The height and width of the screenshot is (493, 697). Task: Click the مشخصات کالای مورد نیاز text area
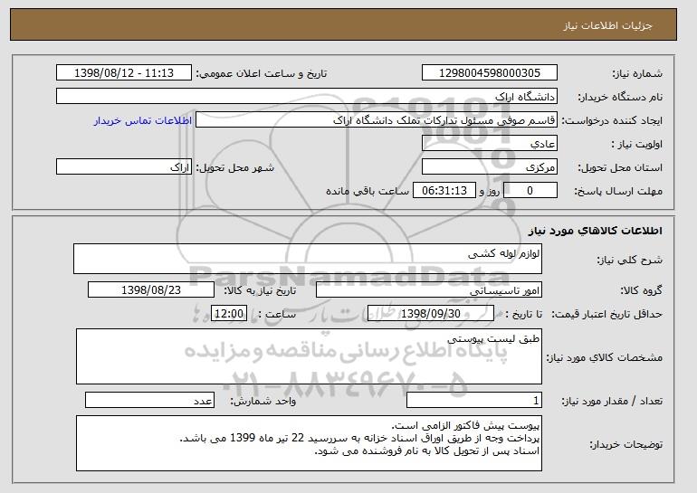coord(309,356)
